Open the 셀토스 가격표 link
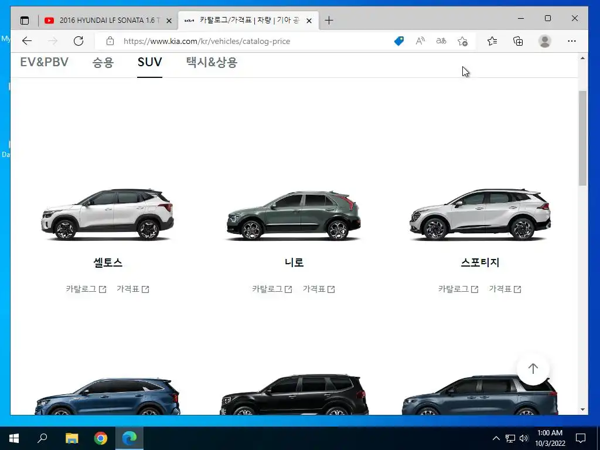The image size is (600, 450). [133, 289]
